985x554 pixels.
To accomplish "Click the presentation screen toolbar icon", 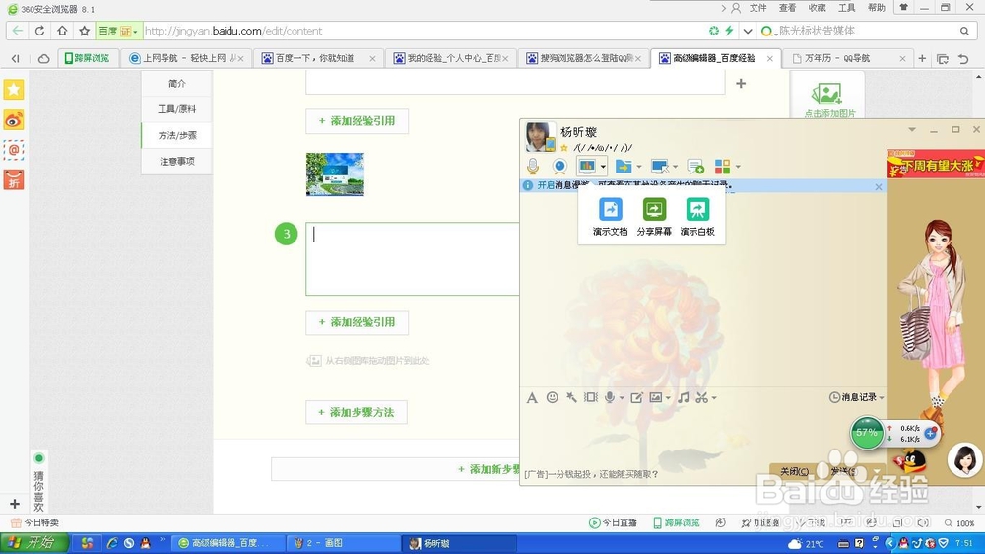I will 587,166.
